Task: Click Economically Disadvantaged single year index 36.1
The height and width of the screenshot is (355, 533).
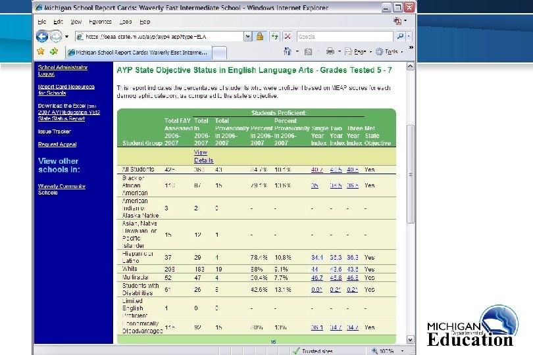Action: click(x=317, y=327)
